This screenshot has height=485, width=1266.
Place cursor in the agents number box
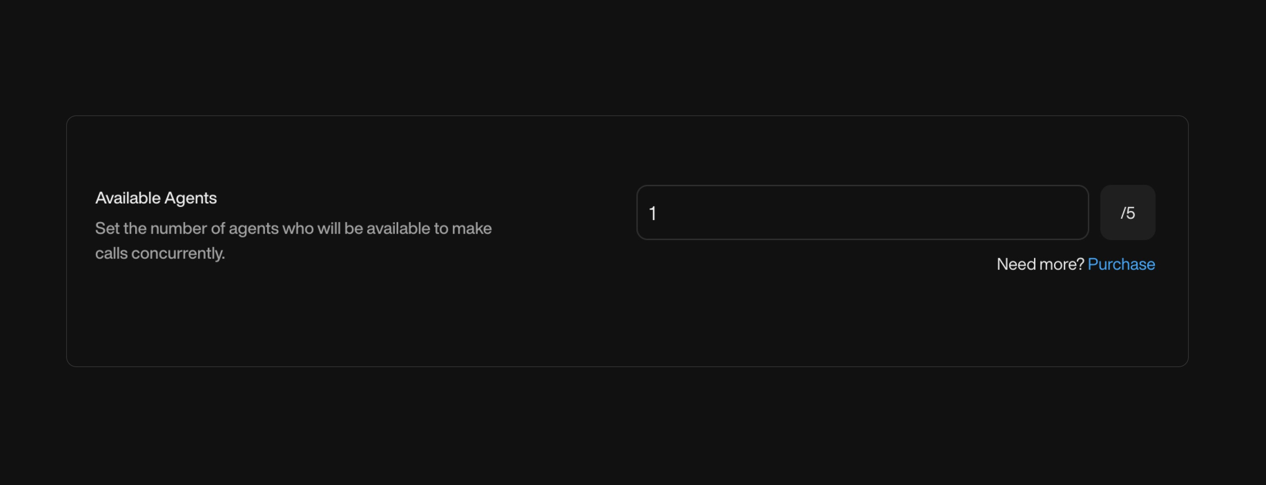click(x=862, y=213)
